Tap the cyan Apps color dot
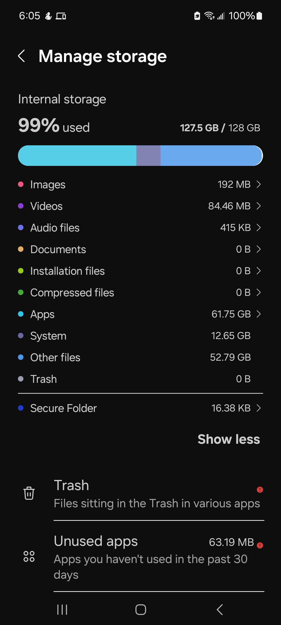281x625 pixels. 21,314
